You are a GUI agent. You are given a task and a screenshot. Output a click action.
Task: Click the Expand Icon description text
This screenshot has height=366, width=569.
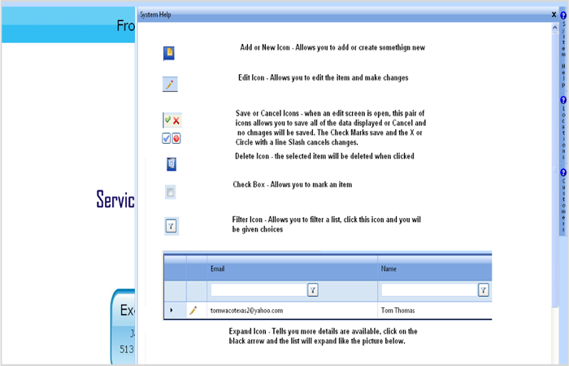click(x=323, y=336)
